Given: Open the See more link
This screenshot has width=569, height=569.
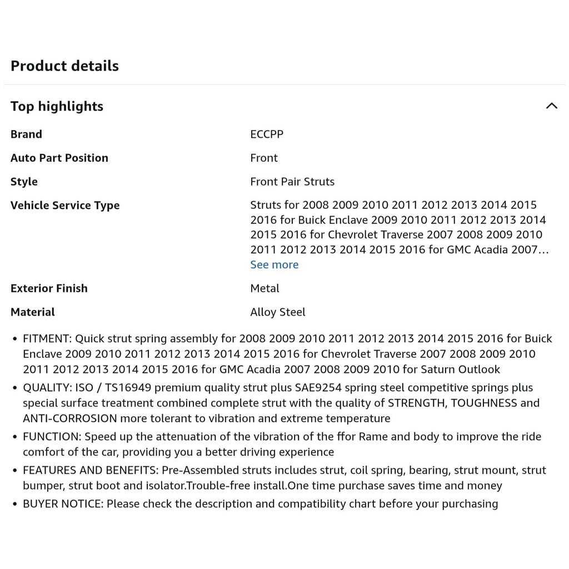Looking at the screenshot, I should (274, 264).
